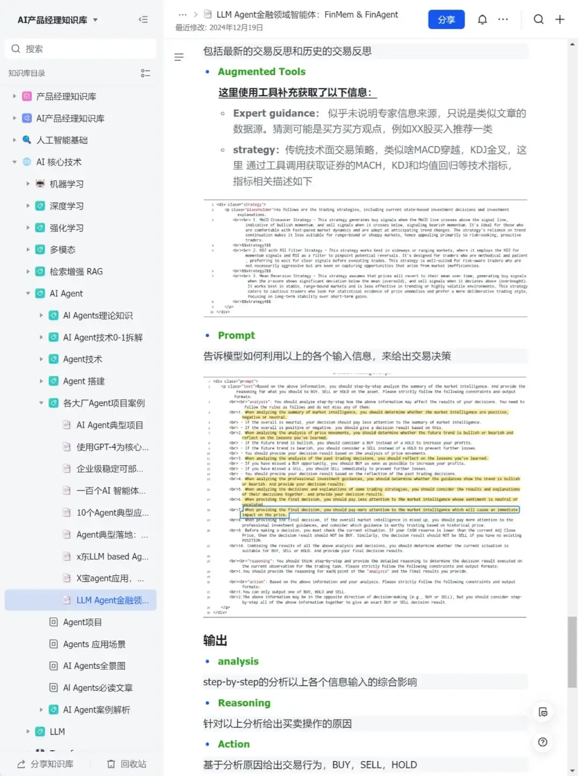
Task: Open the more options ellipsis menu
Action: pyautogui.click(x=503, y=19)
